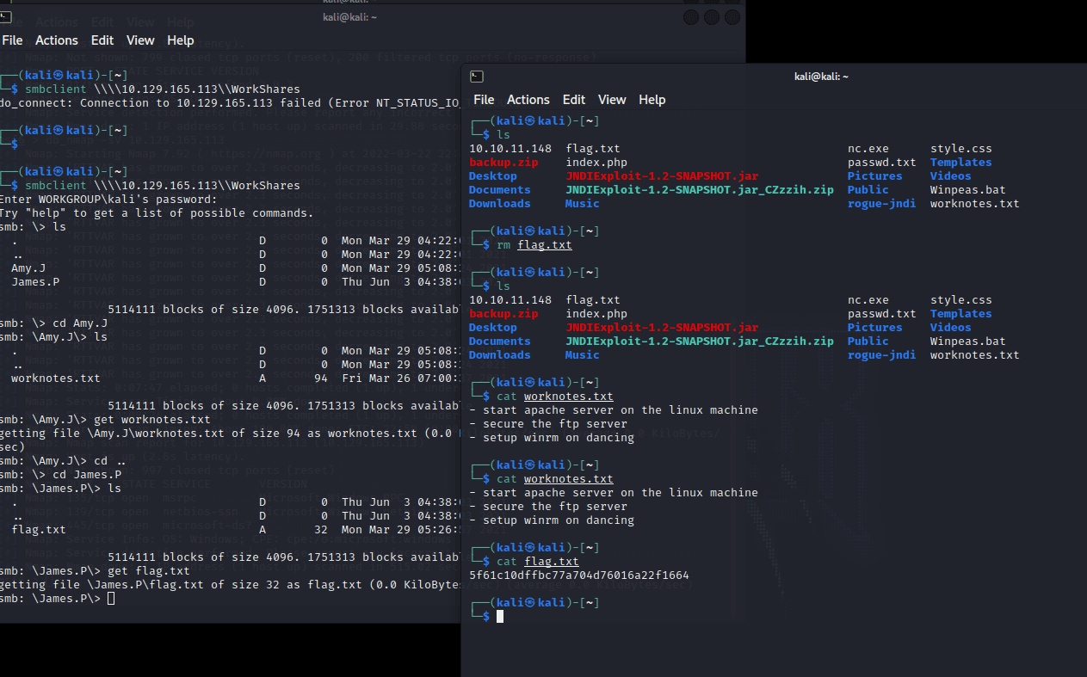Viewport: 1087px width, 677px height.
Task: Click the empty prompt cursor in the front terminal
Action: click(x=500, y=617)
